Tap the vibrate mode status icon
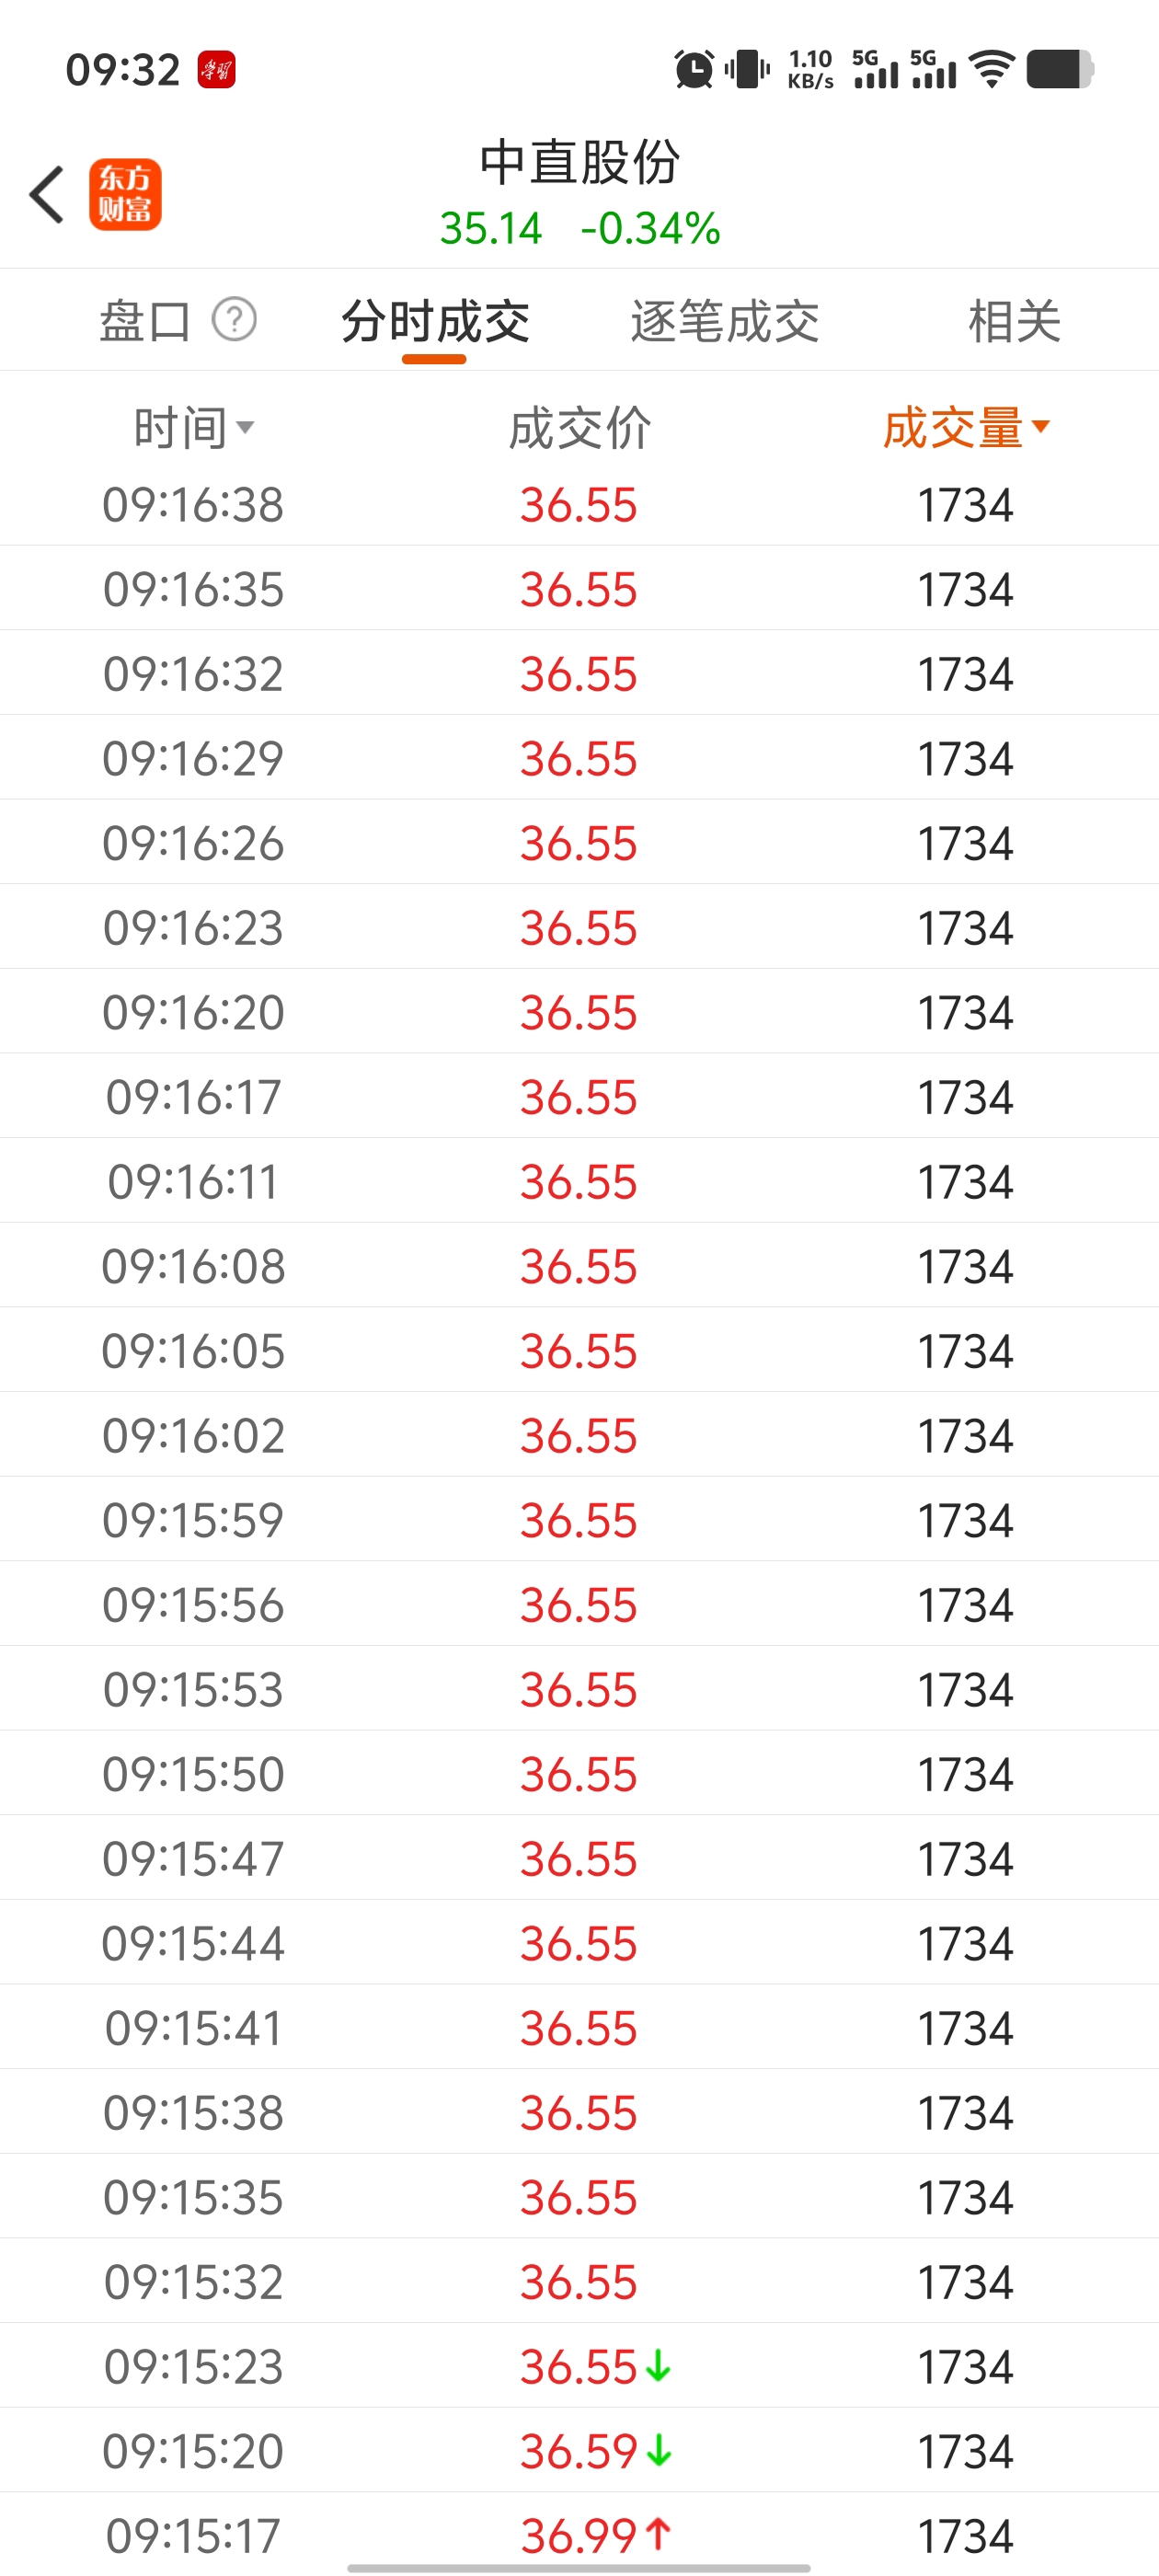 (746, 70)
